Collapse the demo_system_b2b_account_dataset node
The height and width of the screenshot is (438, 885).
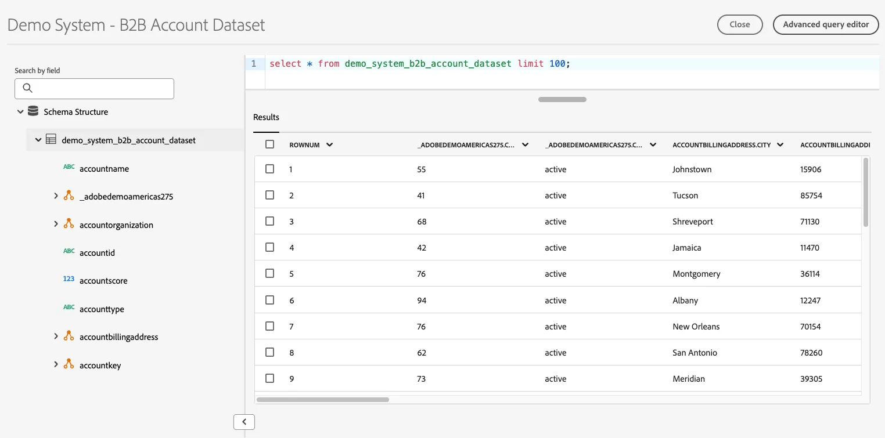click(x=38, y=140)
